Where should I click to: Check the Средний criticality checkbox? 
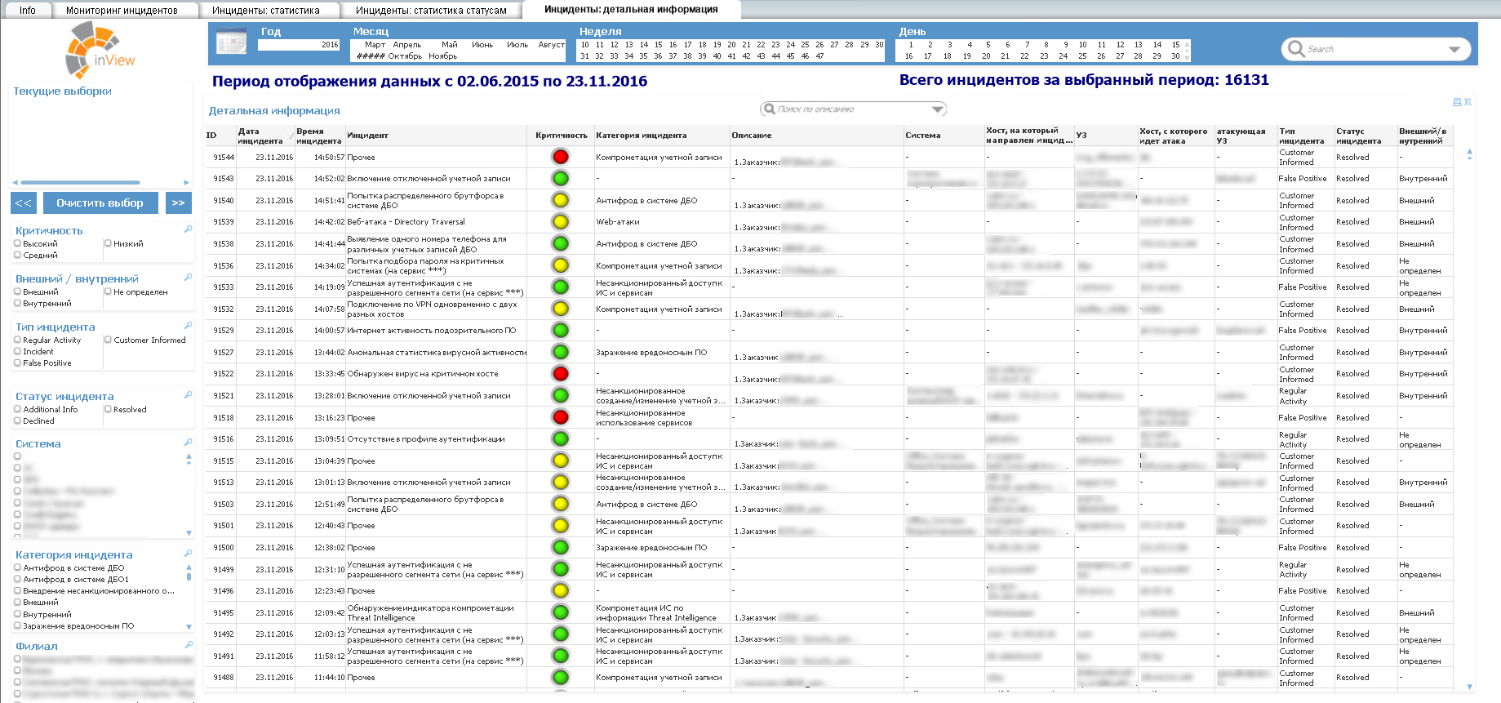click(x=17, y=255)
